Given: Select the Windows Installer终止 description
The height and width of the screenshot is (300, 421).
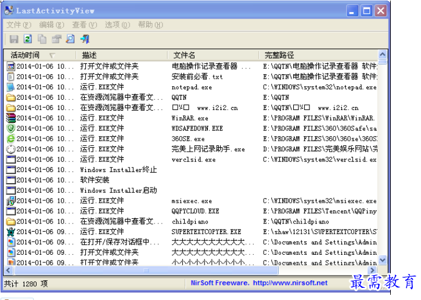Looking at the screenshot, I should pos(118,170).
